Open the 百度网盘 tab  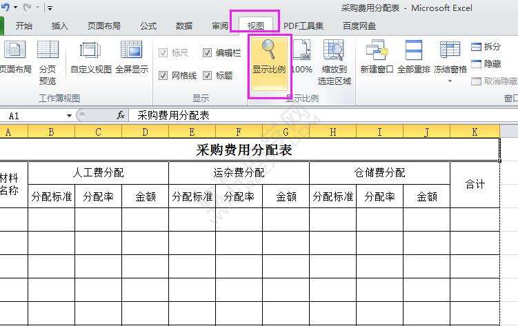click(359, 26)
